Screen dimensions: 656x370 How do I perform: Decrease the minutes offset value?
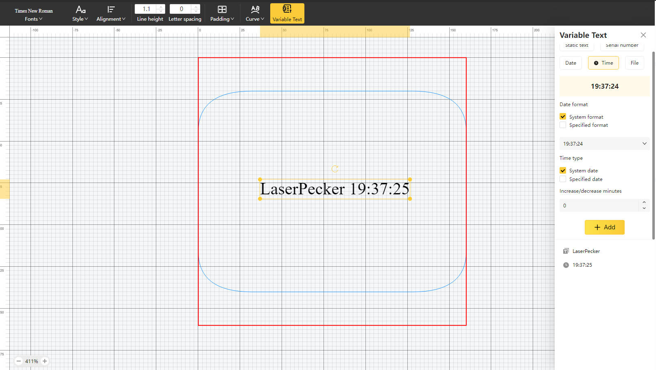pyautogui.click(x=644, y=208)
